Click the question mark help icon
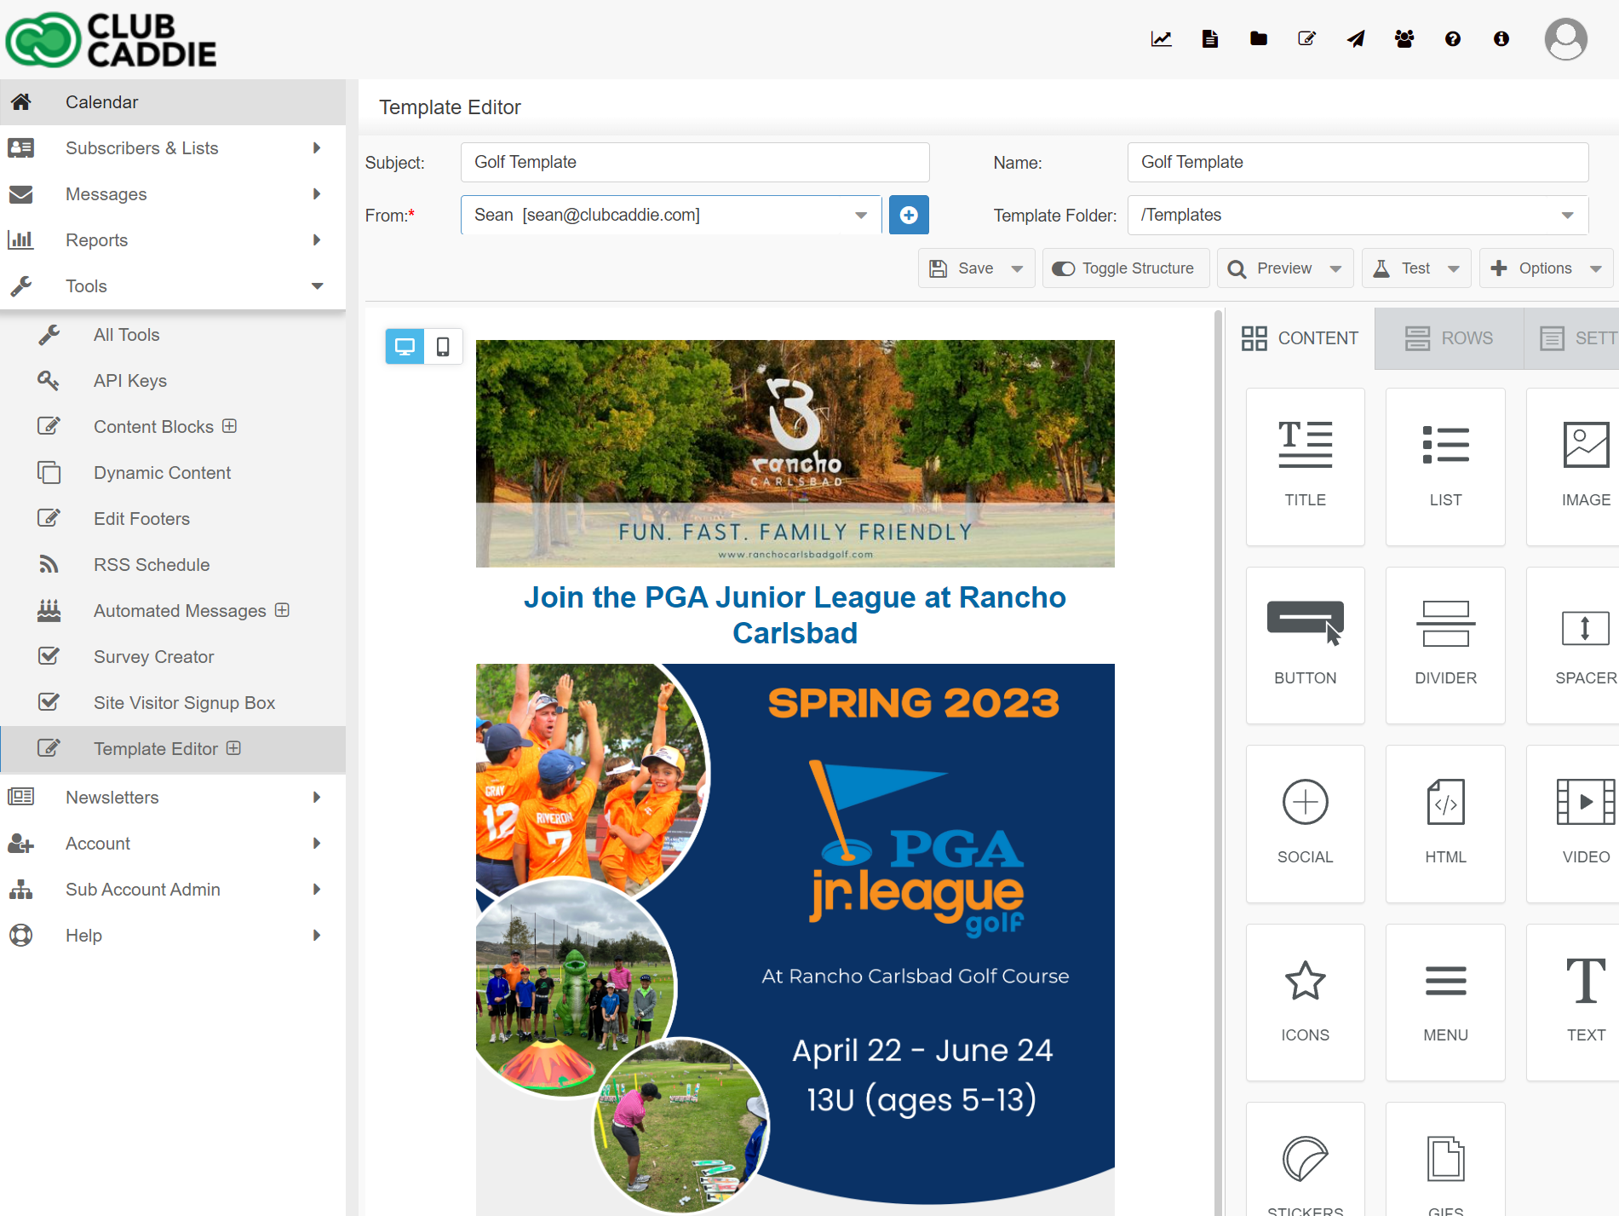The image size is (1619, 1216). pos(1453,39)
